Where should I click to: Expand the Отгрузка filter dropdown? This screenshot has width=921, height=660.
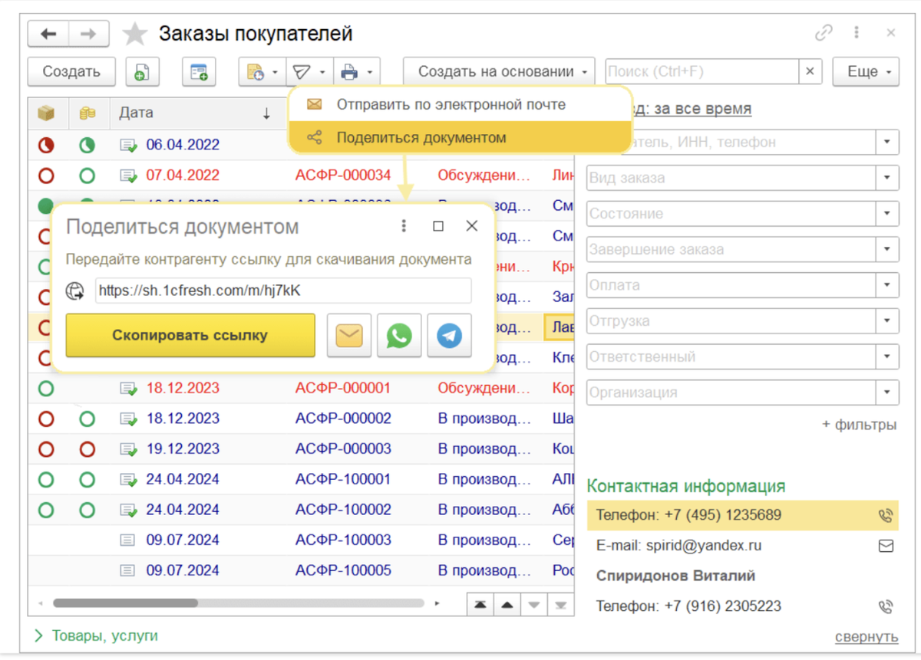tap(887, 320)
